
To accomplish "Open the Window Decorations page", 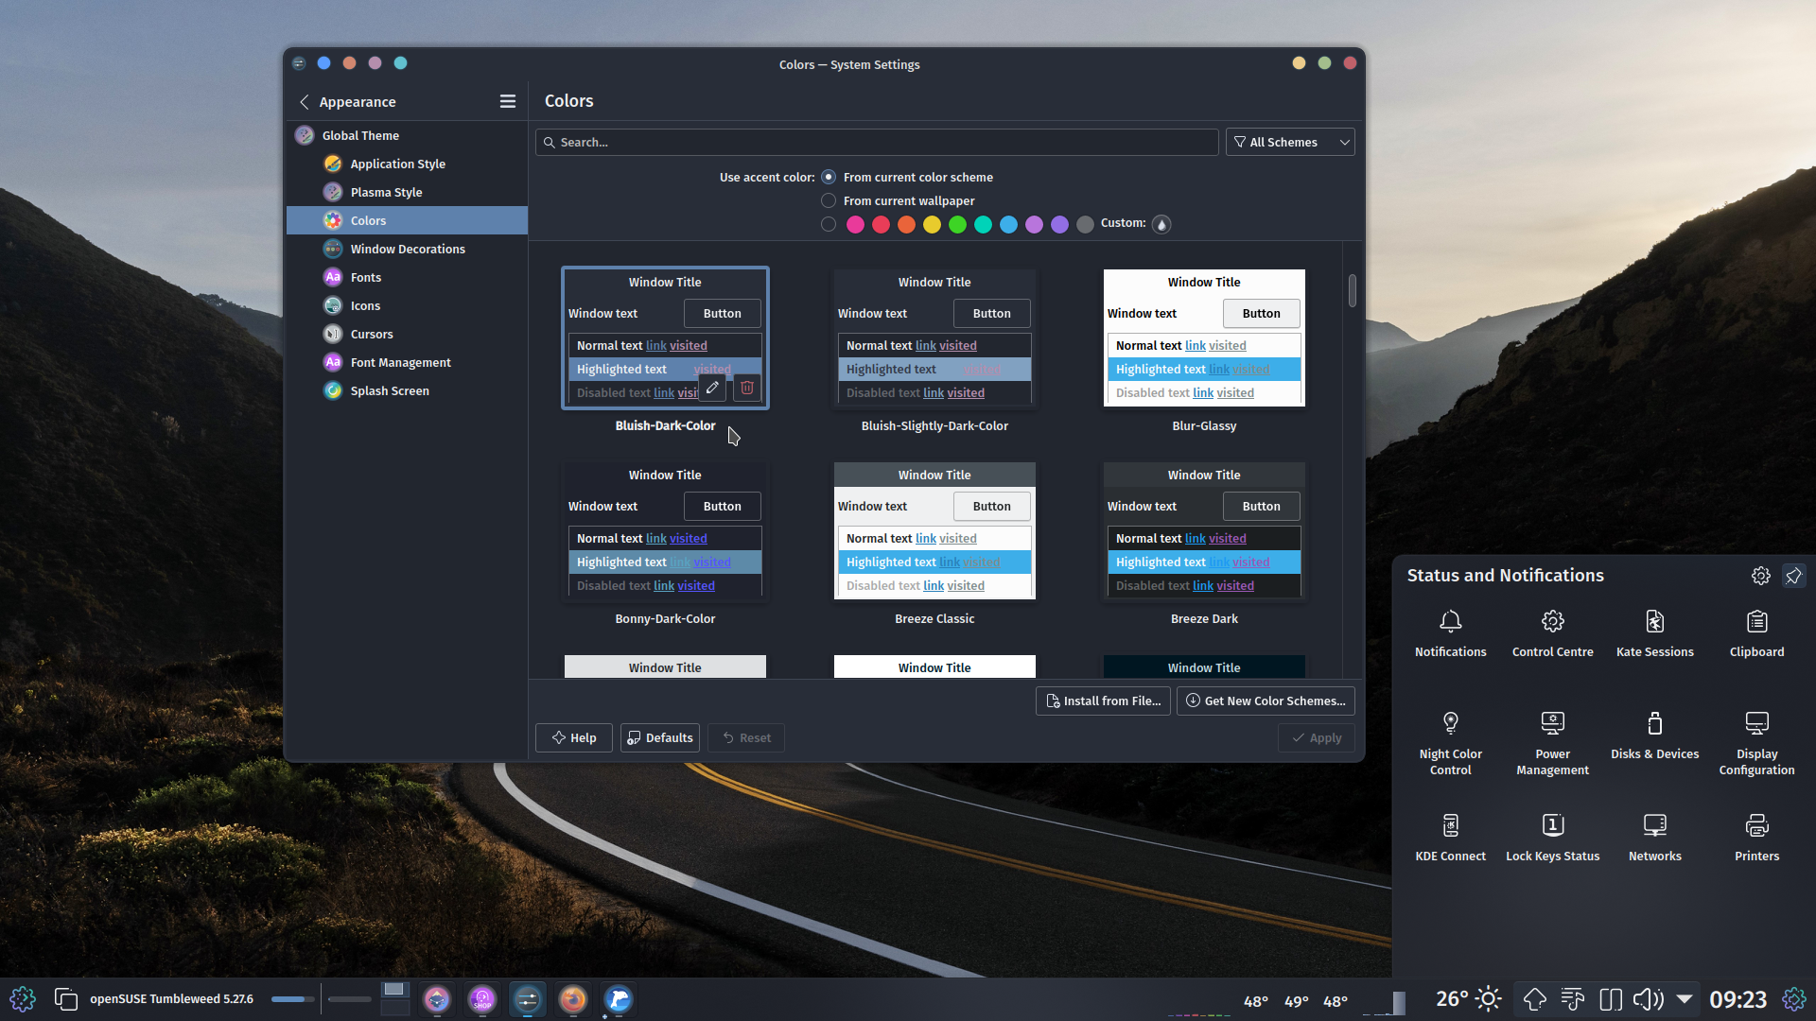I will (407, 249).
